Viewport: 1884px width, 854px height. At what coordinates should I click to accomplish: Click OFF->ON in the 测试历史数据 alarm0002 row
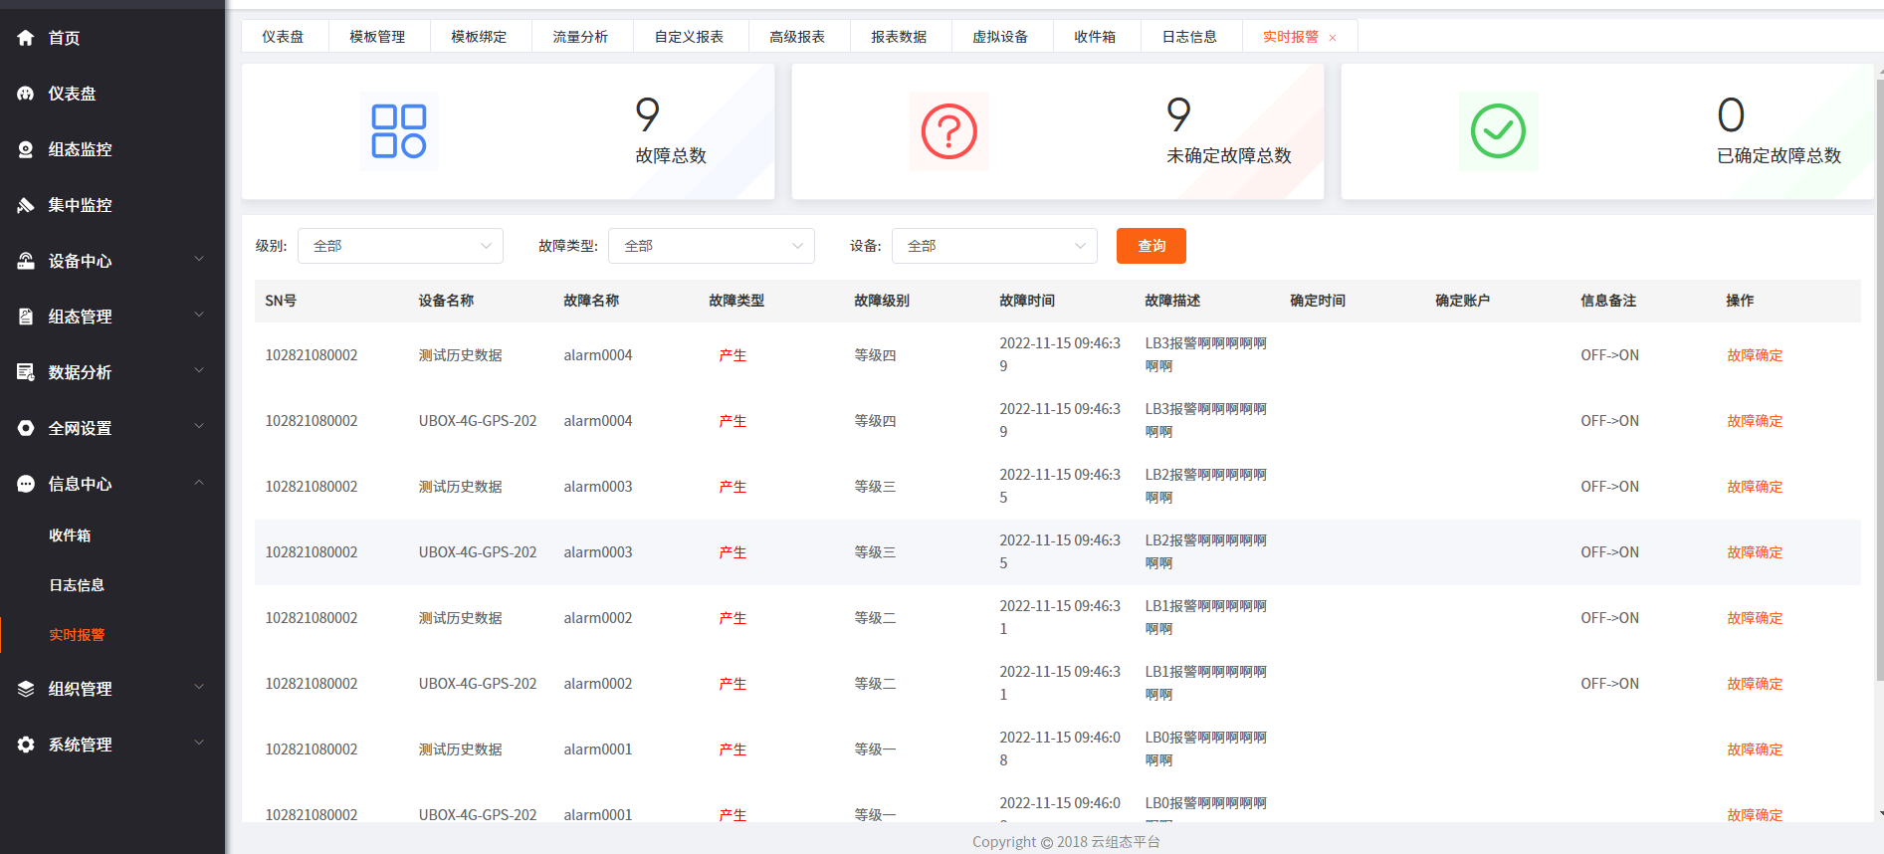(x=1609, y=618)
